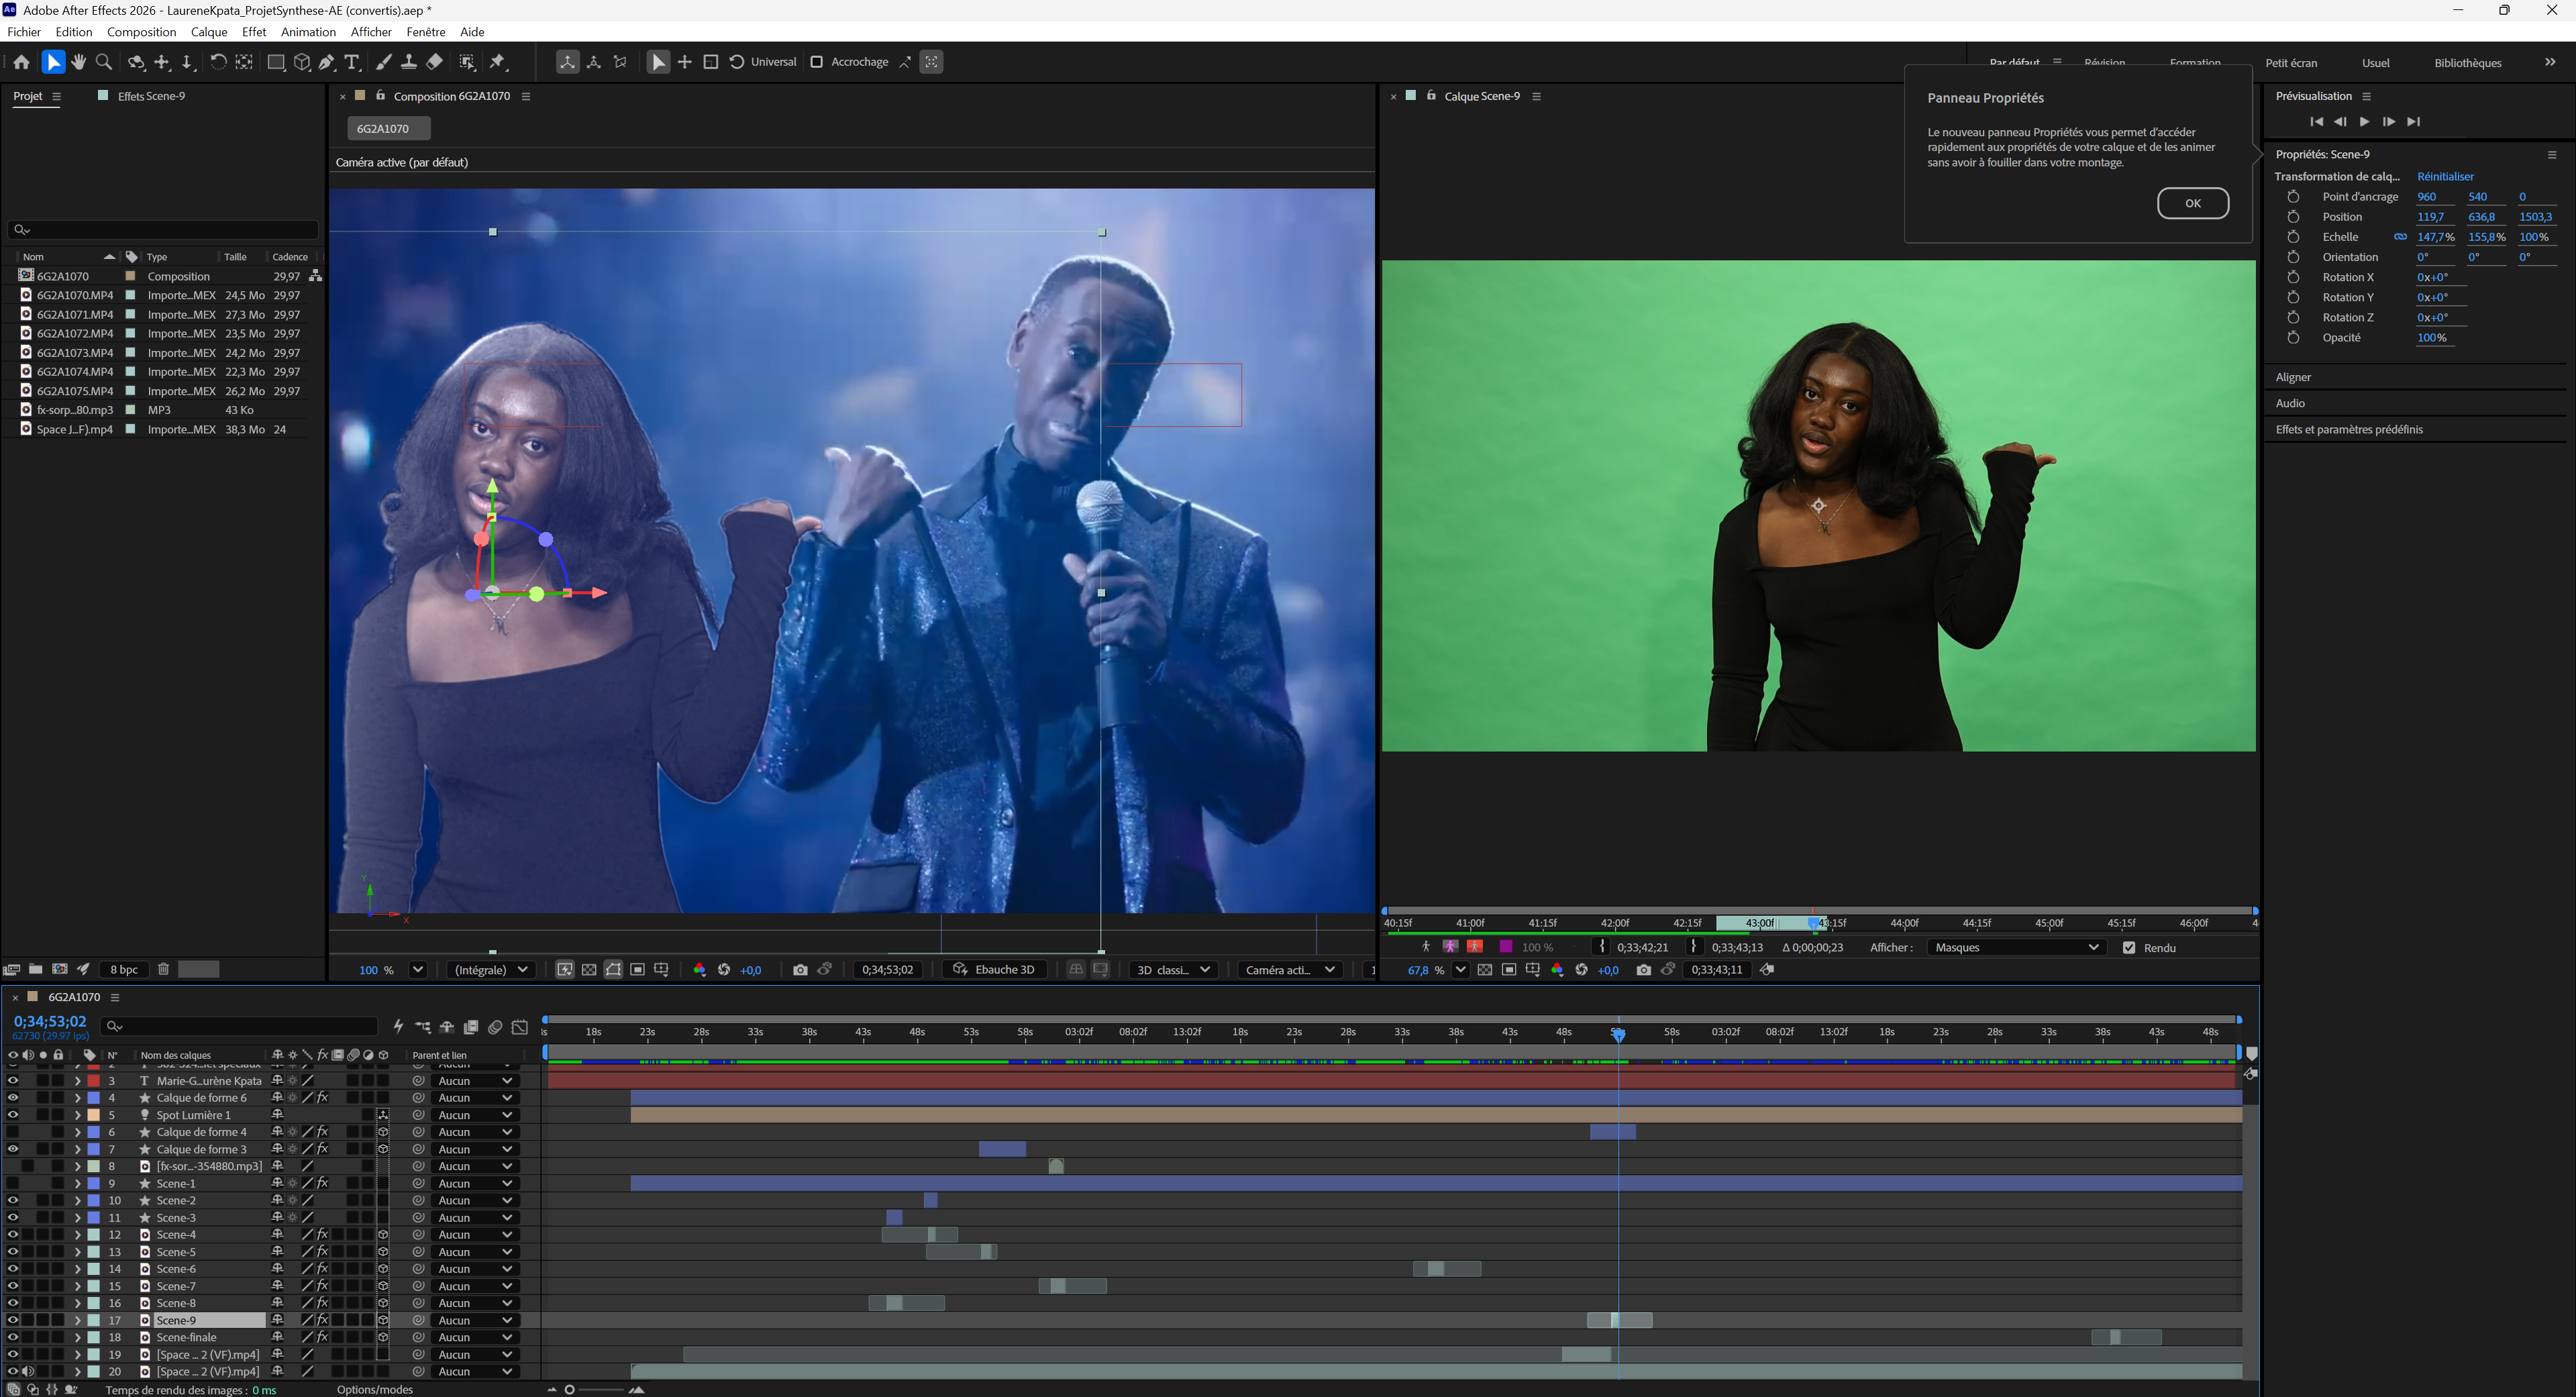Image resolution: width=2576 pixels, height=1397 pixels.
Task: Select the Pen tool
Action: click(x=327, y=62)
